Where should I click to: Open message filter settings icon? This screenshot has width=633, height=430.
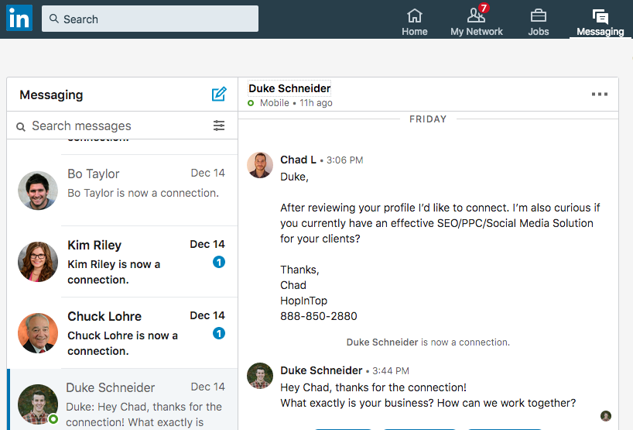(219, 126)
